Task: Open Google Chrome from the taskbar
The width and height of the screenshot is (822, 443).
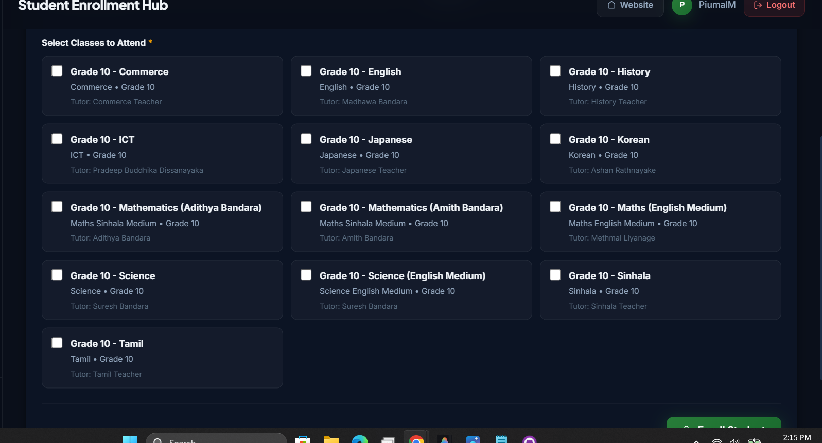Action: click(416, 439)
